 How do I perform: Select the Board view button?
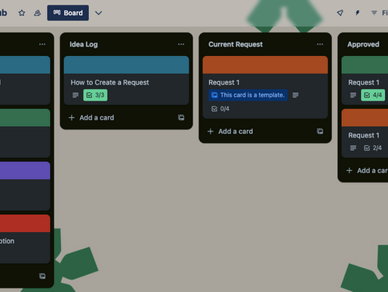pos(68,13)
